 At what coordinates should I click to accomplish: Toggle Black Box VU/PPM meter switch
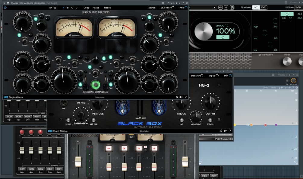140,118
